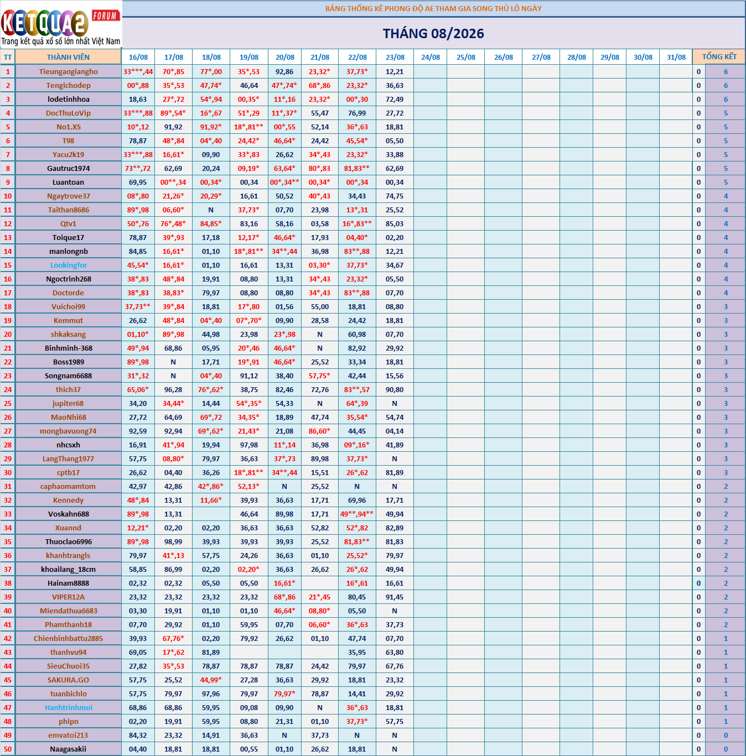The image size is (746, 756).
Task: Click member name Ngoctrinh268
Action: 68,279
